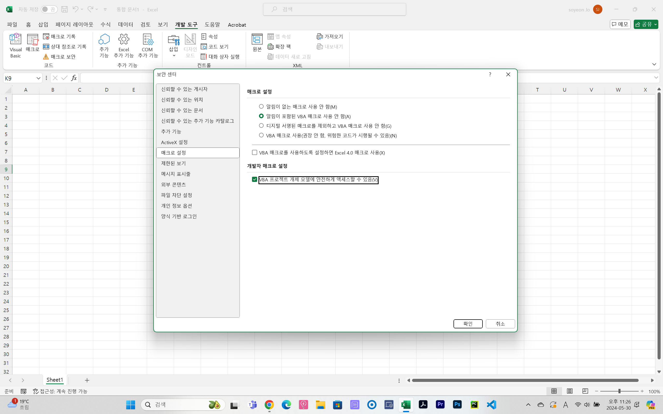The image size is (663, 414).
Task: Open Photoshop from the taskbar
Action: 457,405
